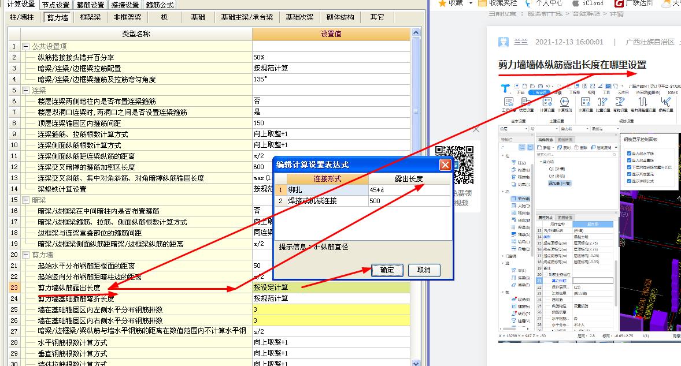Viewport: 681px width, 366px height.
Task: Edit the 45*d 露出长度 cell
Action: click(x=409, y=190)
